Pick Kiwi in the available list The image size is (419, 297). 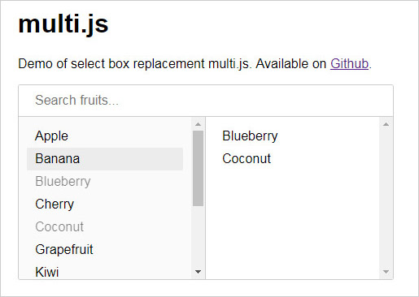[105, 272]
